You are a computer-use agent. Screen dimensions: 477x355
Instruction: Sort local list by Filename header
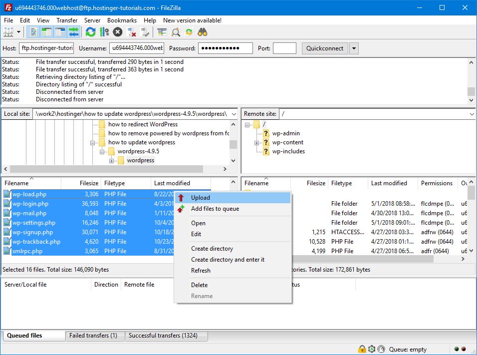[31, 183]
